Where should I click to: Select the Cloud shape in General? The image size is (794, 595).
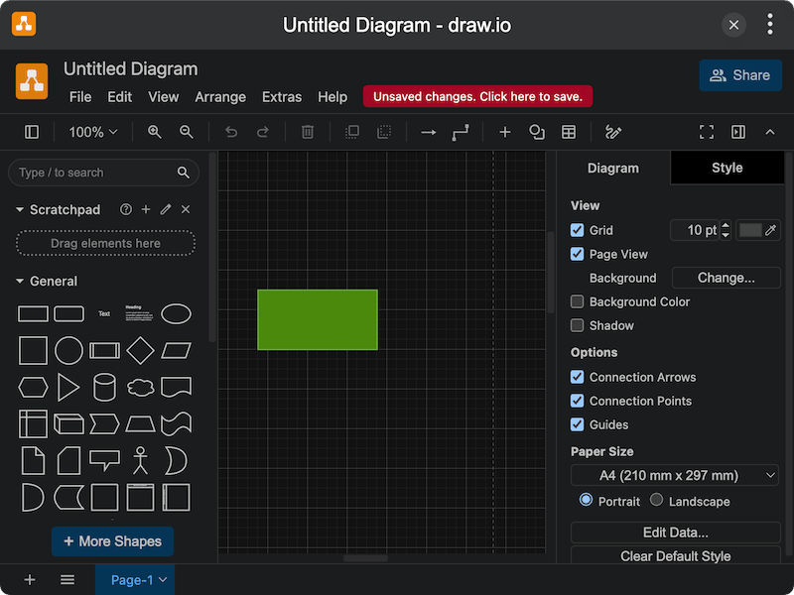click(140, 388)
